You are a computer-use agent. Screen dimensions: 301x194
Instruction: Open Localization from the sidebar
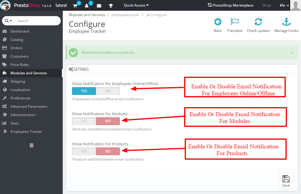[x=20, y=90]
